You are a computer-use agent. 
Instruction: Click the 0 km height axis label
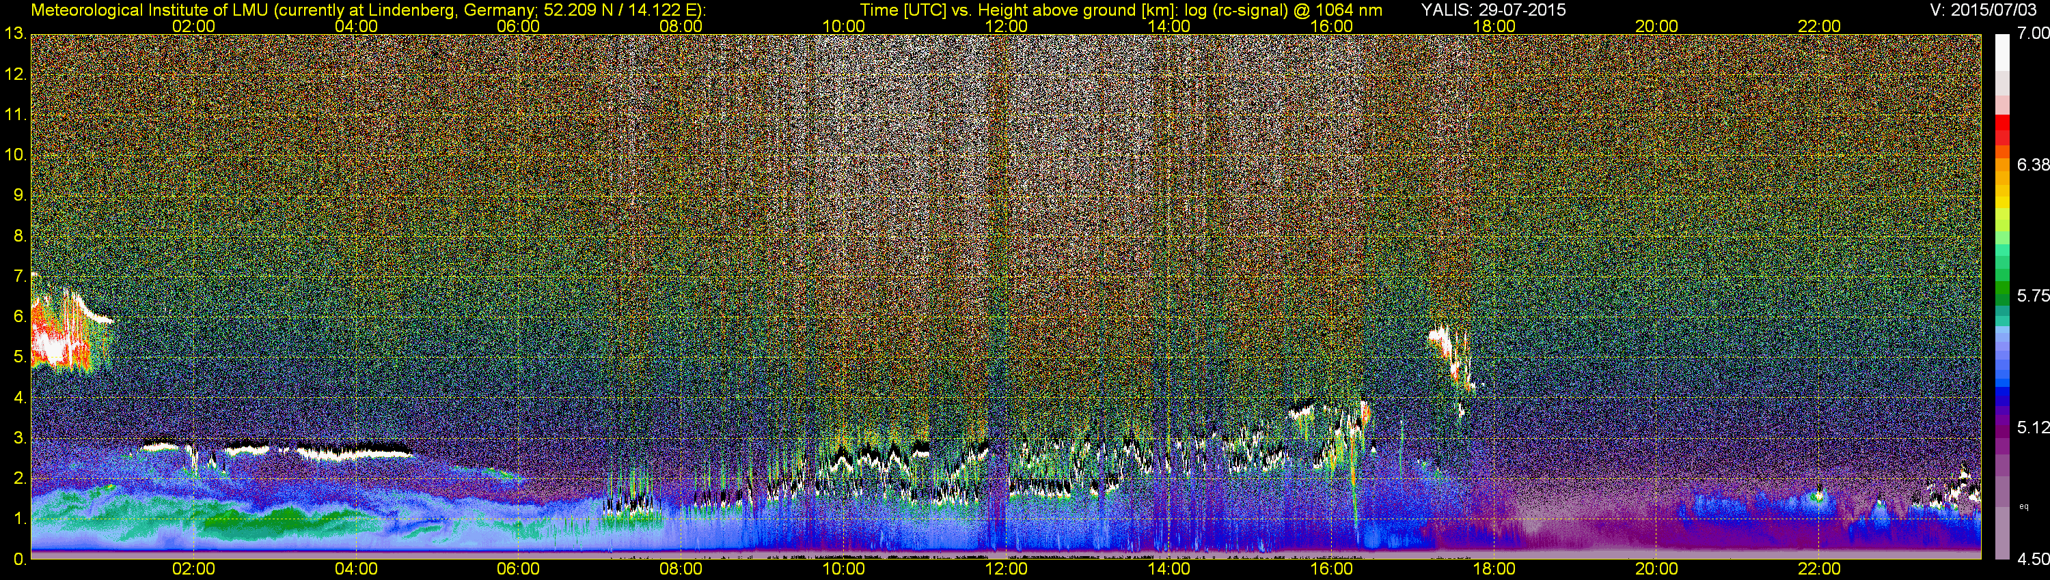coord(19,560)
